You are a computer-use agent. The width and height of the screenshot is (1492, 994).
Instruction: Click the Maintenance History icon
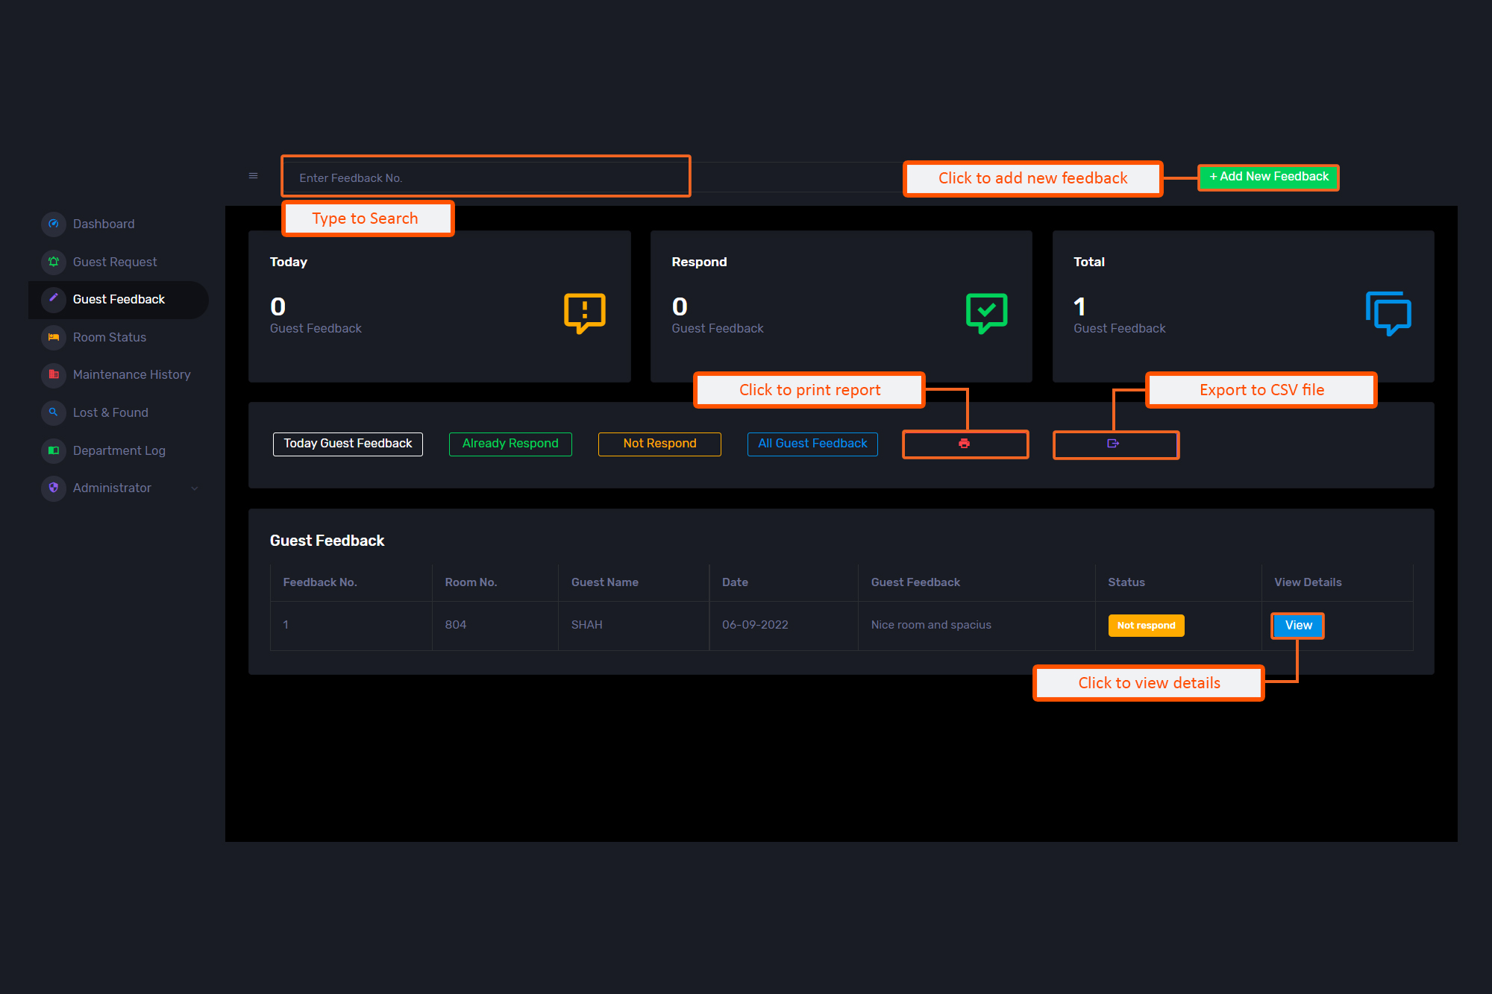54,374
